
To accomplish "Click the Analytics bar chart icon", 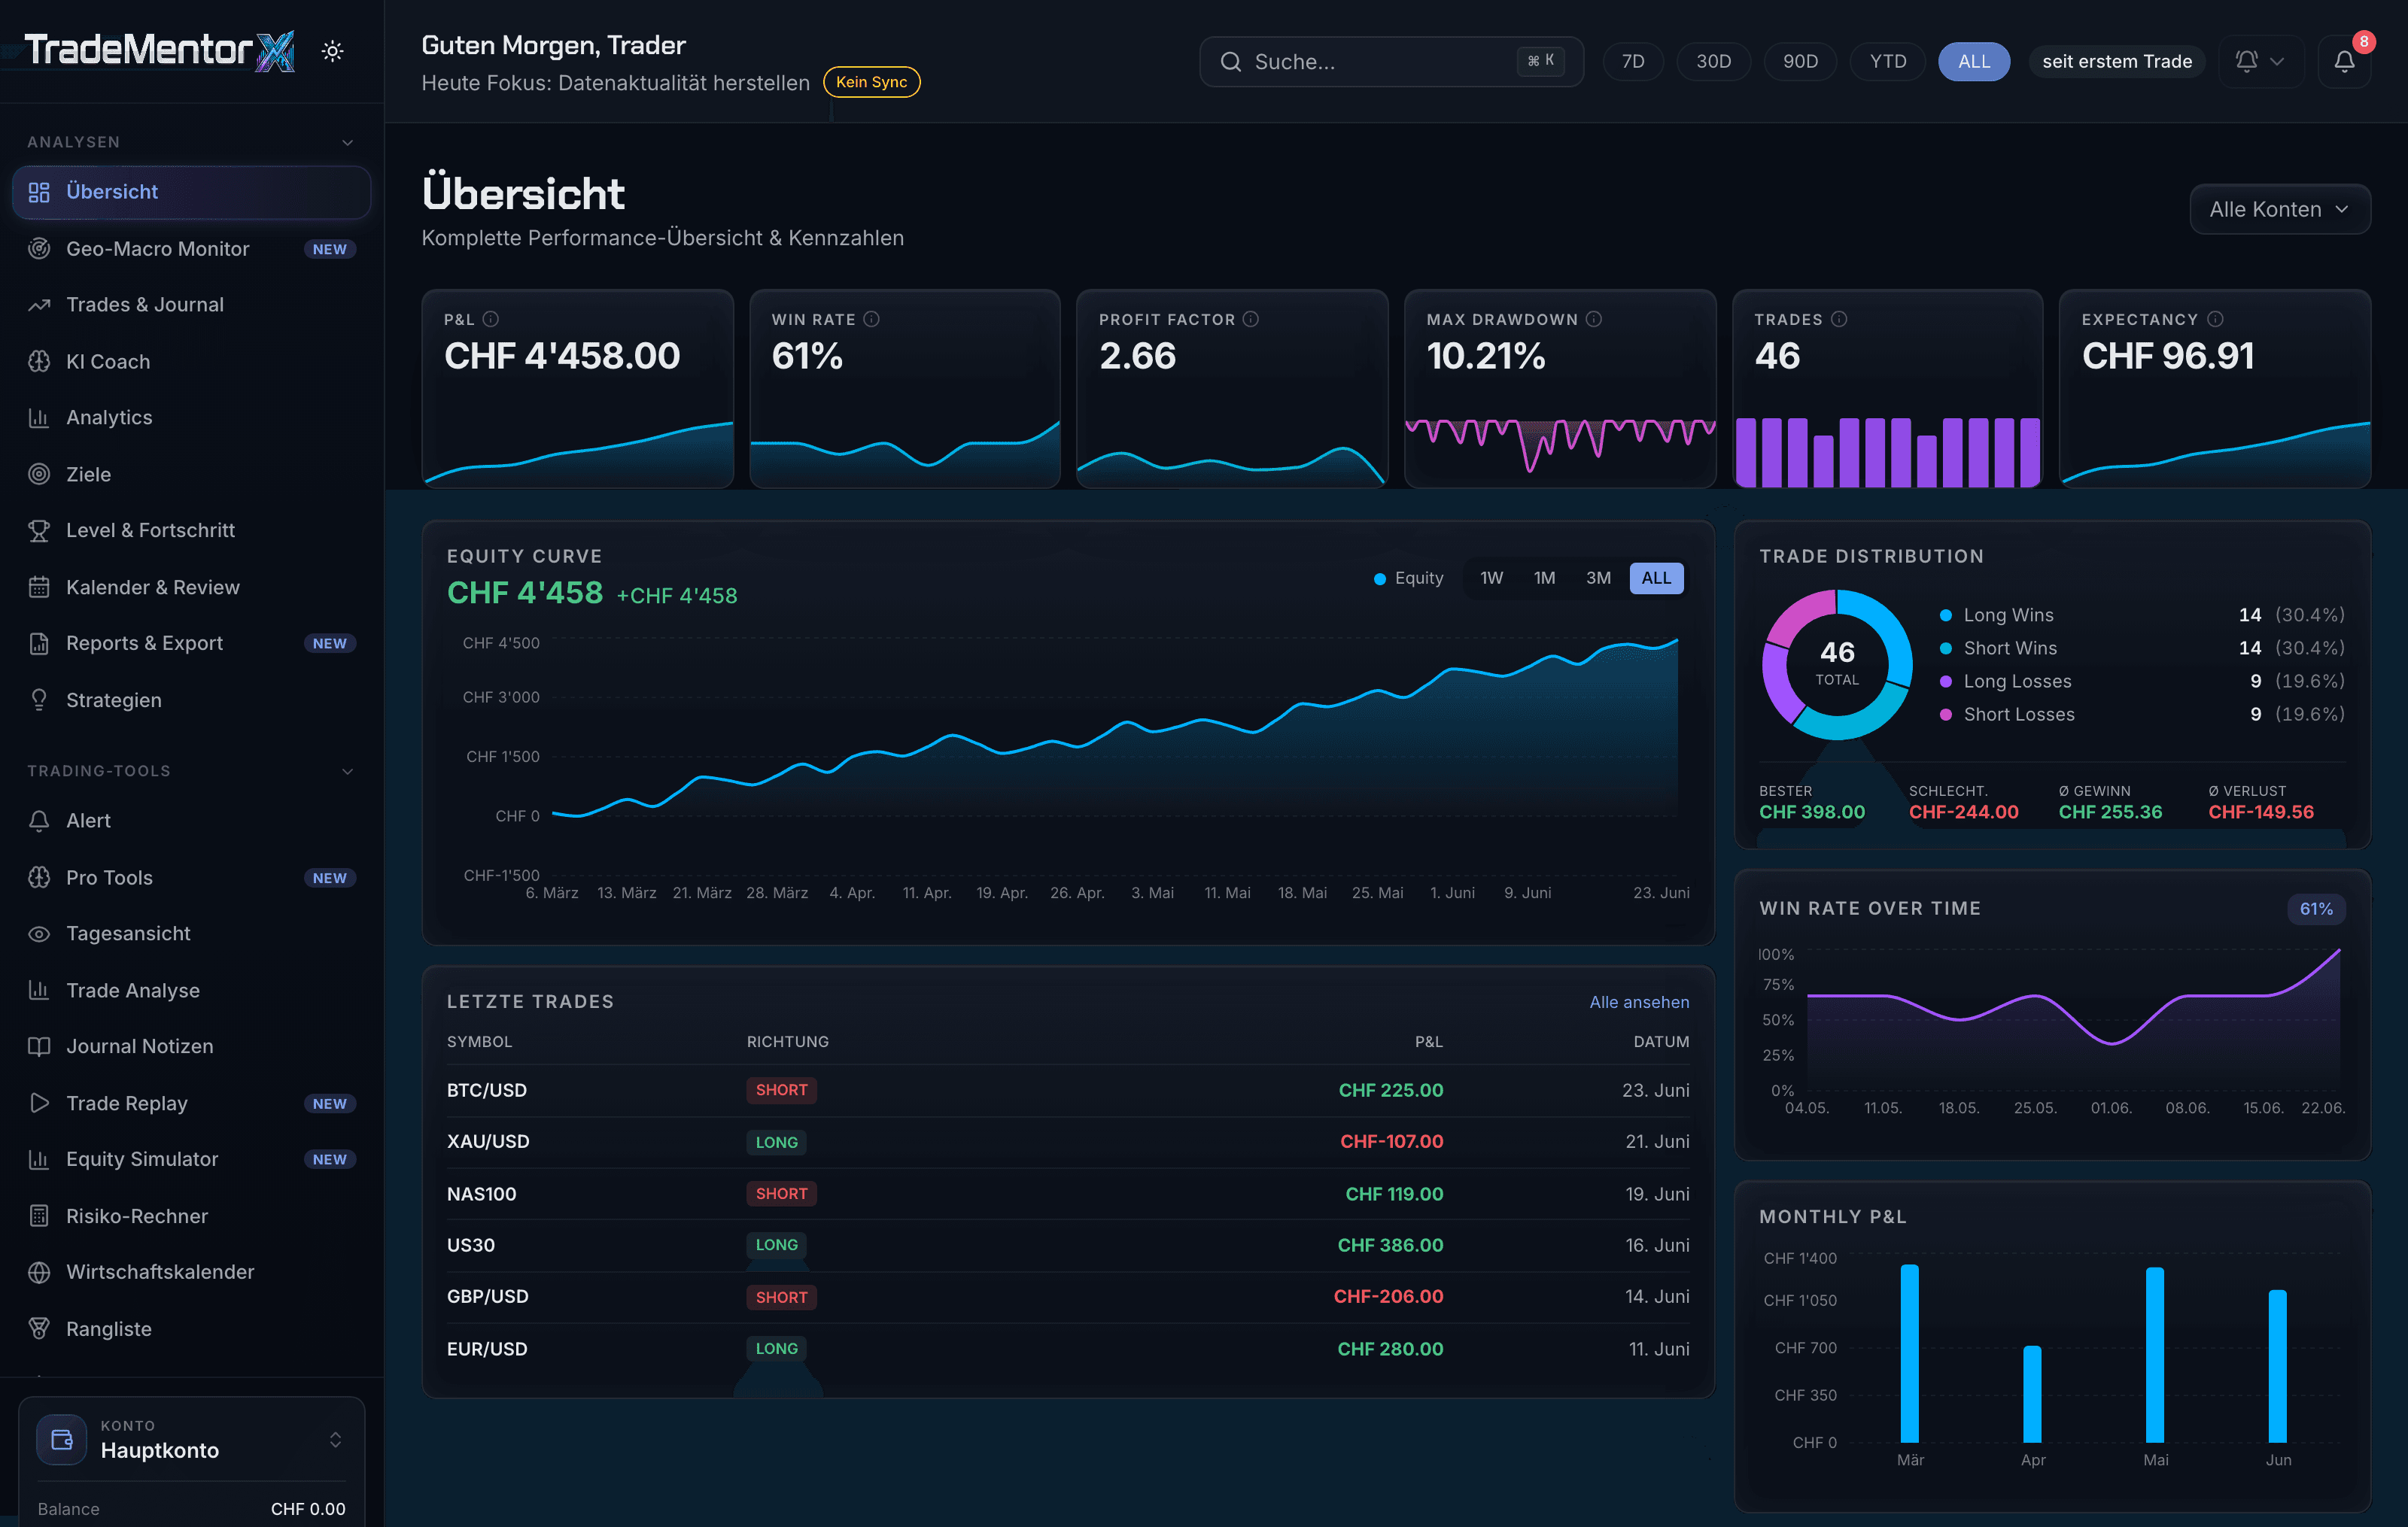I will tap(39, 417).
